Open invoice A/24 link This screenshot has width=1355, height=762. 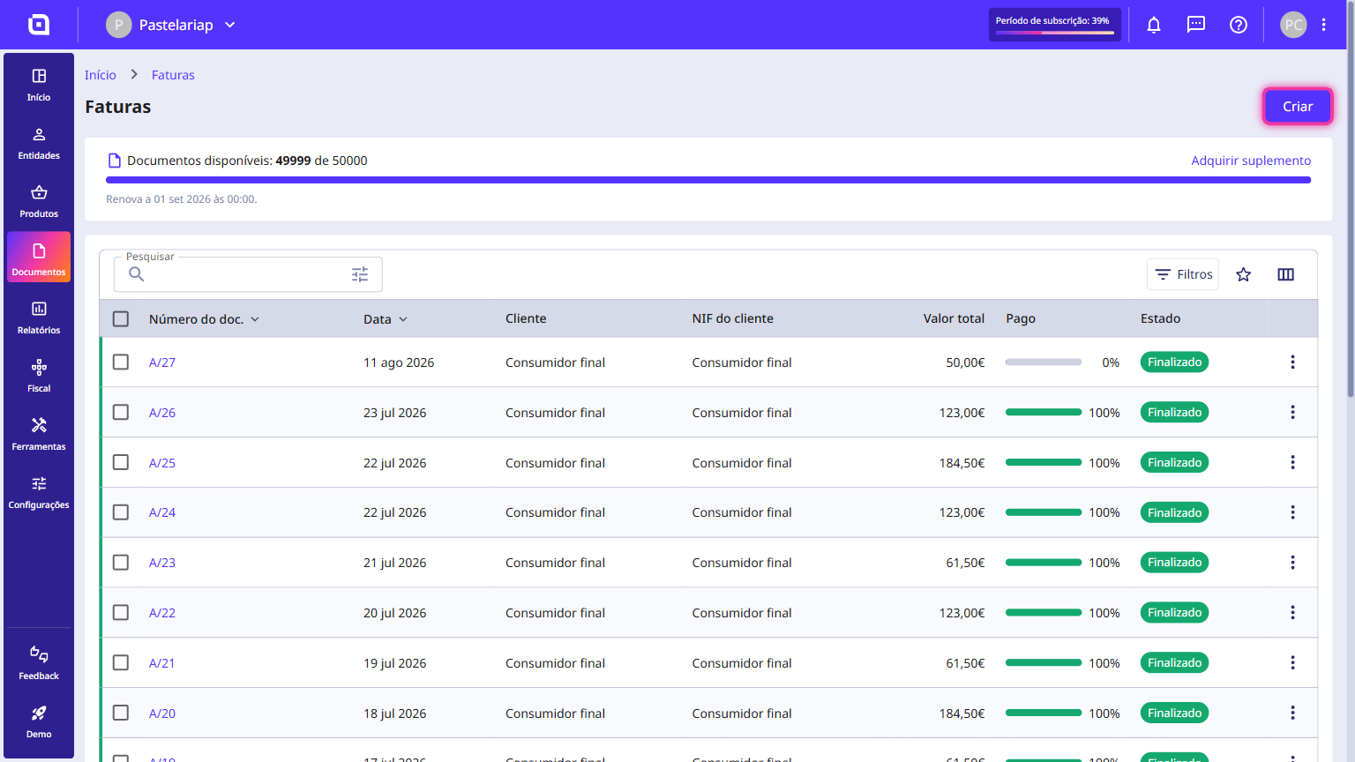tap(162, 512)
